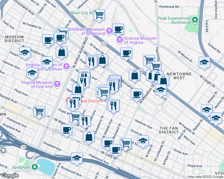Click the route 195 highway shield
The height and width of the screenshot is (179, 224).
click(23, 147)
